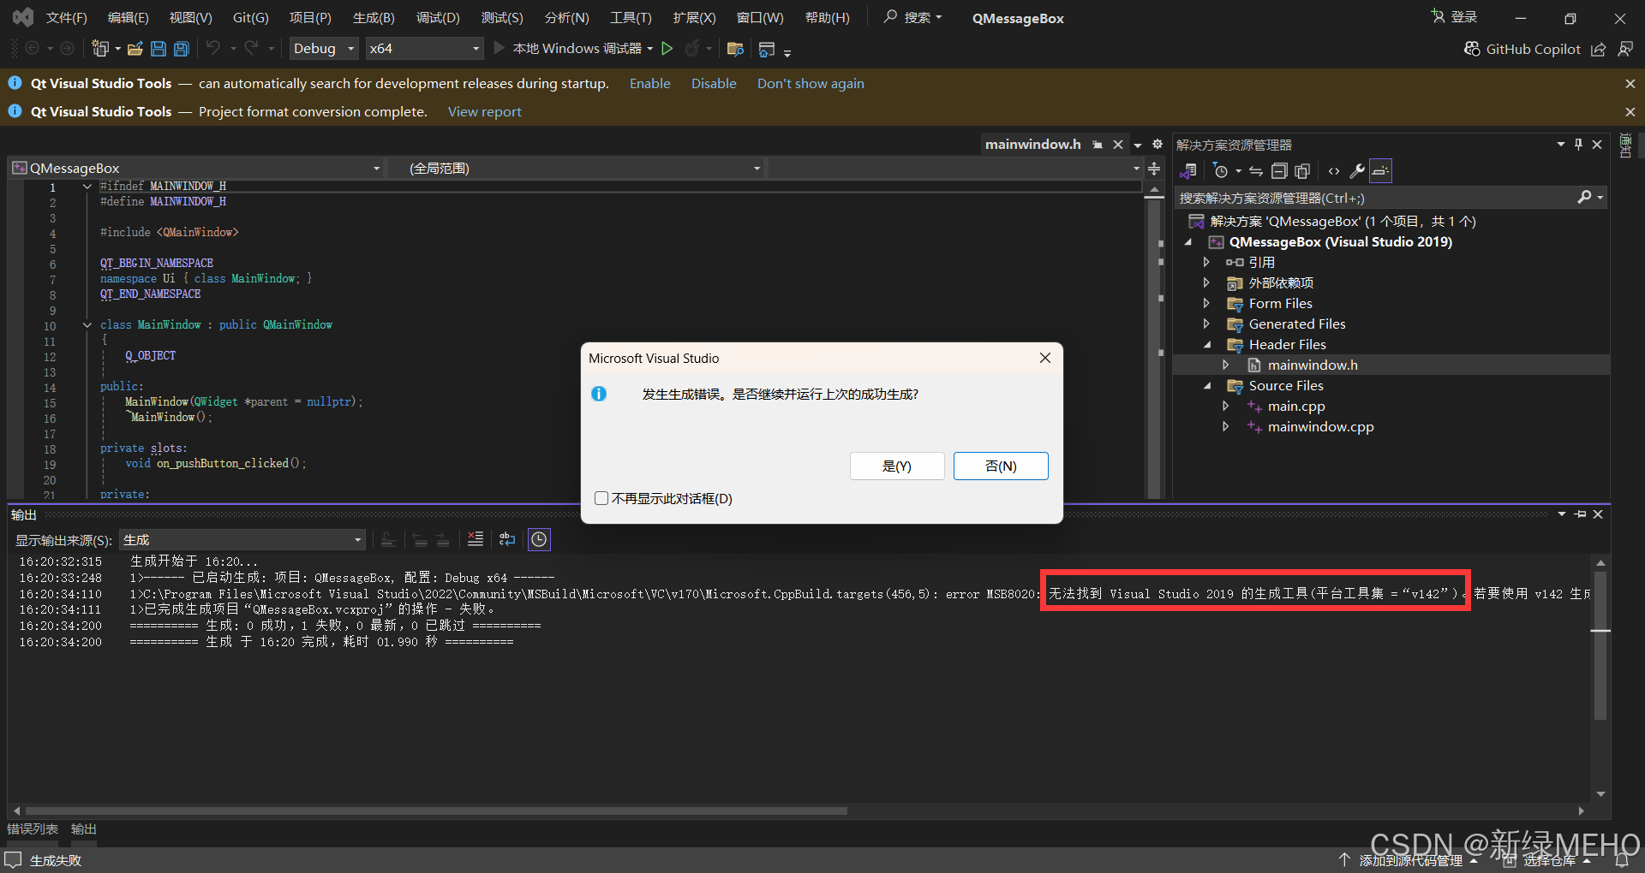1645x873 pixels.
Task: Click the Don't show again link
Action: point(811,83)
